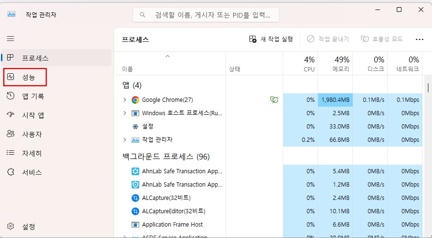This screenshot has height=238, width=432.
Task: Select the 백그라운드 프로세스 (96) heading
Action: tap(166, 157)
